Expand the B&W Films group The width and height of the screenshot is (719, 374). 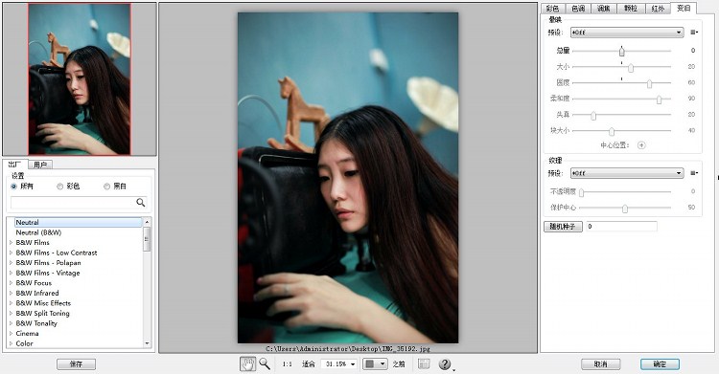coord(11,243)
